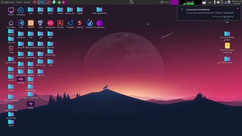This screenshot has width=242, height=136.
Task: Click the flame launcher icon in top panel
Action: (x=64, y=2)
